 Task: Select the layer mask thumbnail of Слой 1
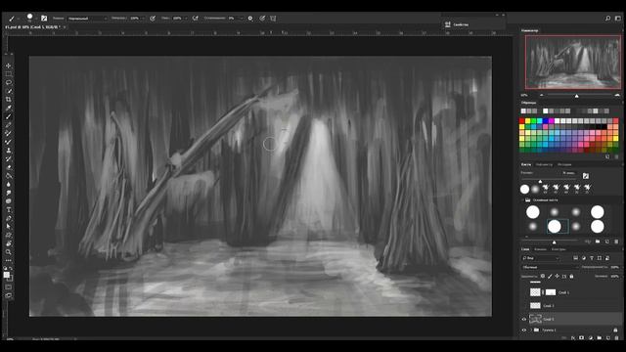point(551,292)
